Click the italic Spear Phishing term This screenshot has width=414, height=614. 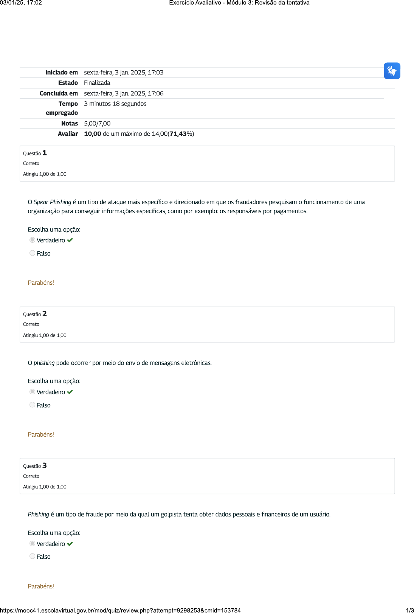pos(52,202)
